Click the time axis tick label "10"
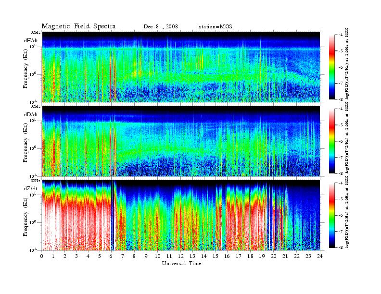This screenshot has height=294, width=381. (x=158, y=256)
